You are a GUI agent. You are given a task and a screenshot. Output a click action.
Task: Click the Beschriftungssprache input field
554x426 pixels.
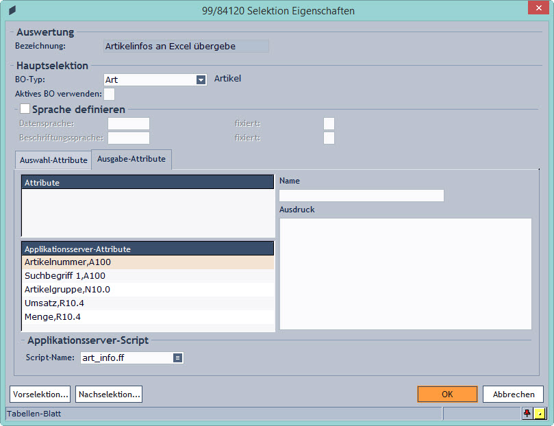tap(129, 138)
